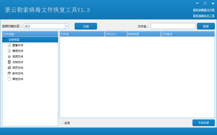
Task: Click the (C:) partition combo box
Action: [x=46, y=26]
